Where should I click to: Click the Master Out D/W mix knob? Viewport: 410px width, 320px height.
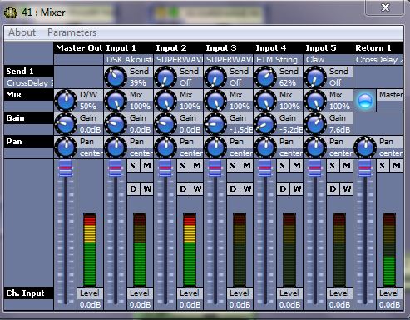(x=66, y=101)
